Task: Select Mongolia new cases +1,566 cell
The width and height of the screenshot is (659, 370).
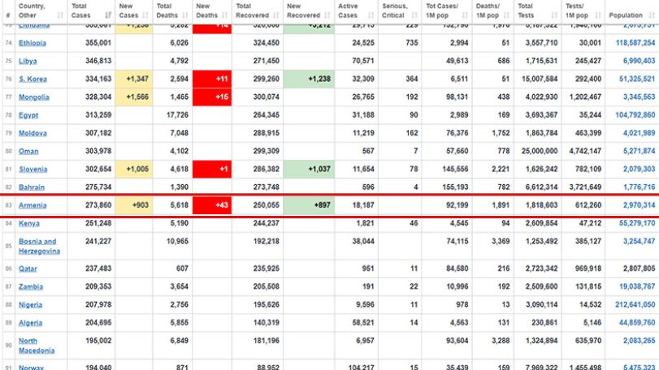Action: tap(134, 97)
